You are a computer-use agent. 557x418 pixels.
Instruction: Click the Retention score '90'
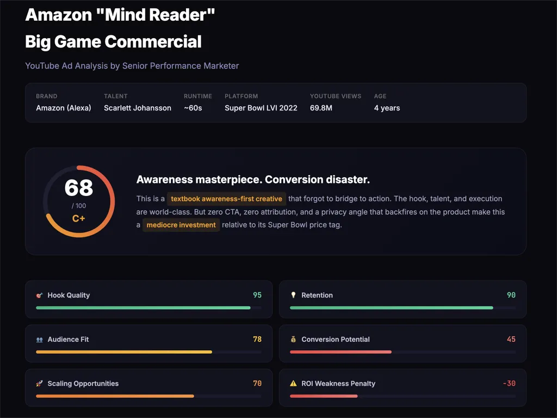point(511,295)
